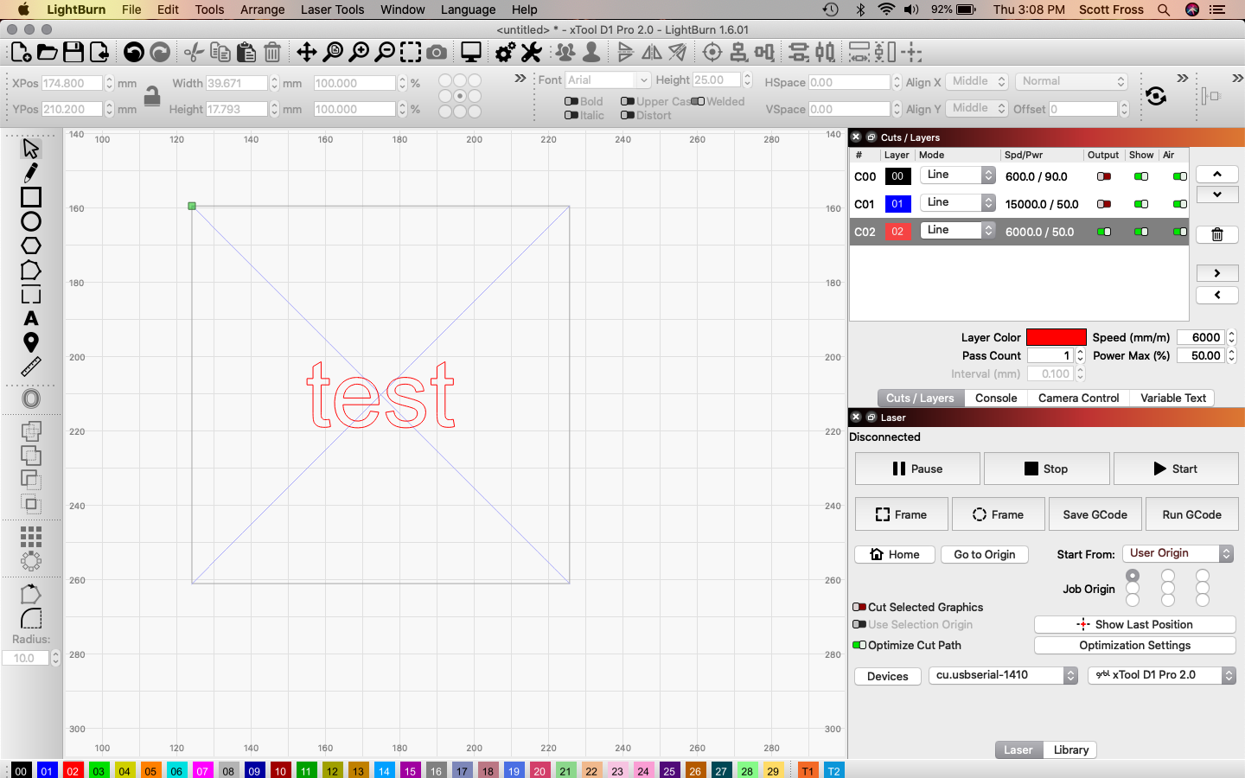Open the Grid Array tool
Image resolution: width=1245 pixels, height=778 pixels.
pos(31,537)
